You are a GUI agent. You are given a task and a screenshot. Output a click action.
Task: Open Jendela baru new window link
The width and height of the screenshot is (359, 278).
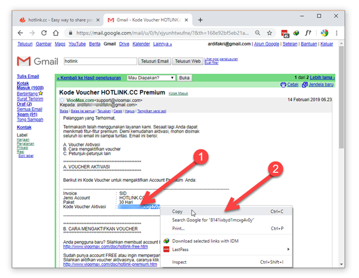pos(321,85)
